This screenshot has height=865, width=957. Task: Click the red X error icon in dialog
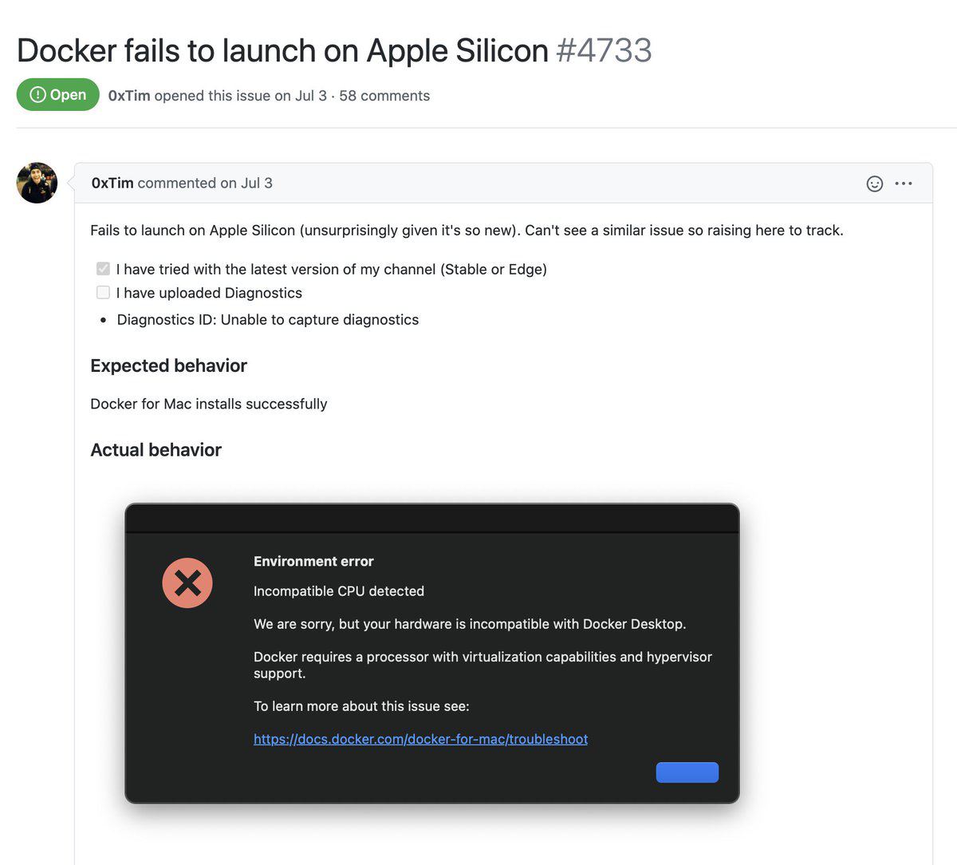coord(187,583)
